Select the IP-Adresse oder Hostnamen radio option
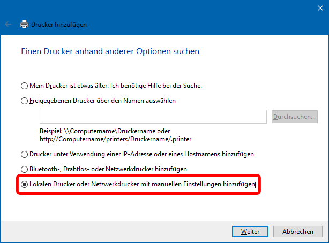Viewport: 329px width, 243px height. (x=24, y=154)
